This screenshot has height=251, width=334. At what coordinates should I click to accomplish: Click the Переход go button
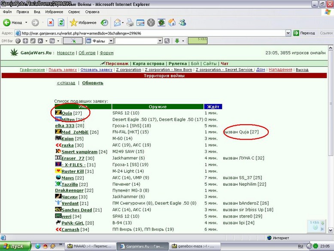[x=304, y=33]
